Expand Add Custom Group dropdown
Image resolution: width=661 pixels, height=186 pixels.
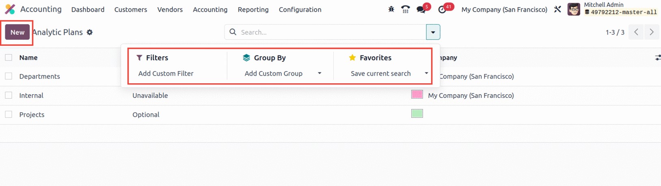320,73
